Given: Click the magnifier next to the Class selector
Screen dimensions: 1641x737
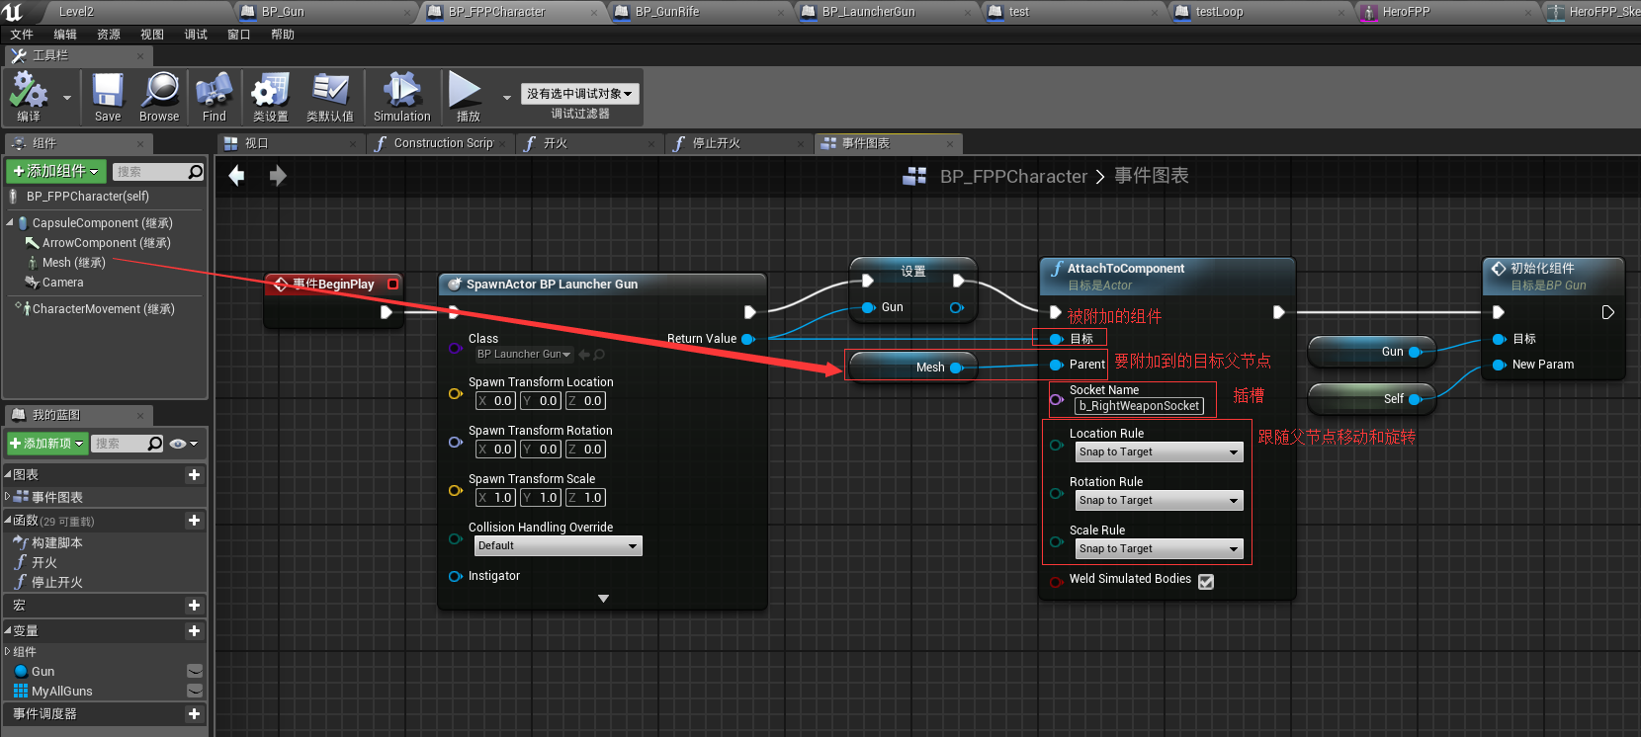Looking at the screenshot, I should pos(599,355).
